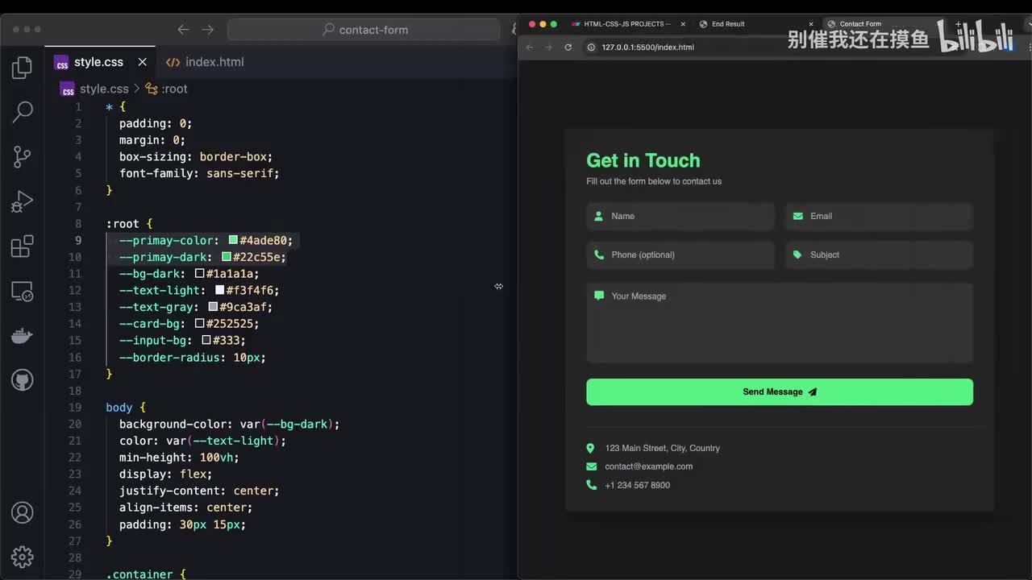Click line number 8 in the gutter
Screen dimensions: 1032x580
[78, 224]
